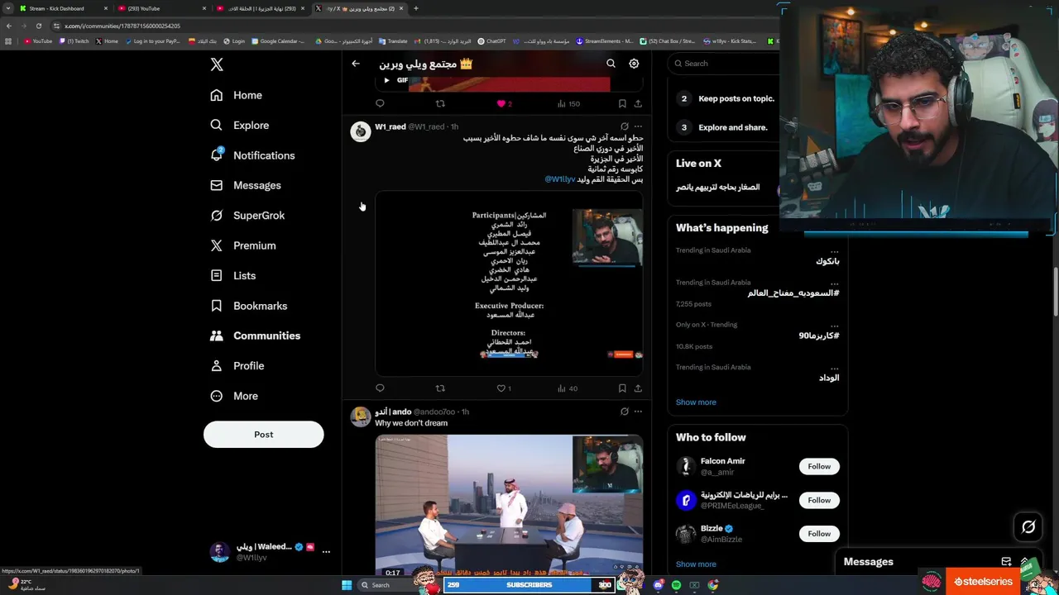1059x595 pixels.
Task: Unlike the GIF post with 2 likes
Action: click(x=504, y=103)
